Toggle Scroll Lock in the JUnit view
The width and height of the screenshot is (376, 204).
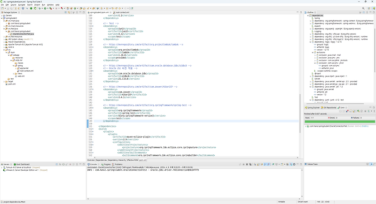coord(354,111)
